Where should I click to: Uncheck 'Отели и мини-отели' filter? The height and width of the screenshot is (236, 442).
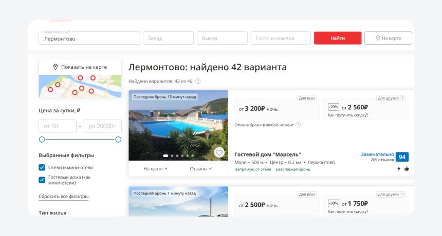[42, 167]
